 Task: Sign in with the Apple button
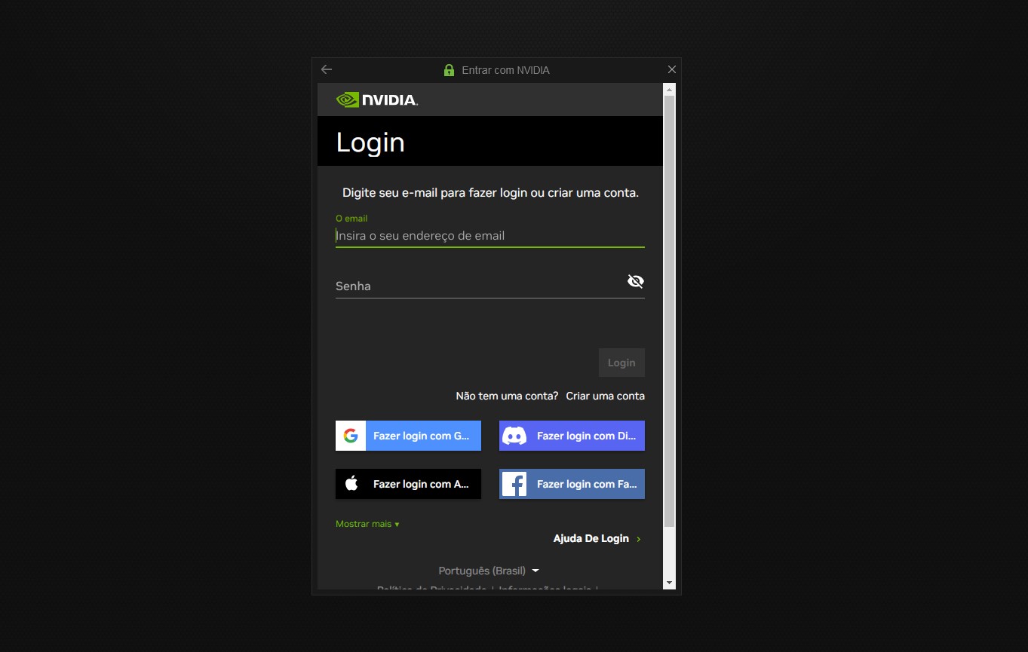(x=408, y=484)
